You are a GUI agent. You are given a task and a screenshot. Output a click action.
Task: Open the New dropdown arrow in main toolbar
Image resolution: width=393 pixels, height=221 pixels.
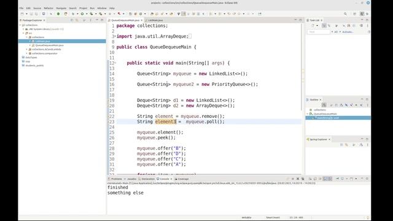coord(26,14)
